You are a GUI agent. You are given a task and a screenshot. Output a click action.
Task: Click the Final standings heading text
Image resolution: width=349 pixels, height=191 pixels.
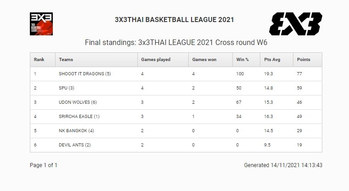(x=176, y=43)
